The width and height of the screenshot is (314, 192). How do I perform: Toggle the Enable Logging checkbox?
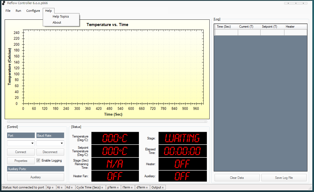38,161
